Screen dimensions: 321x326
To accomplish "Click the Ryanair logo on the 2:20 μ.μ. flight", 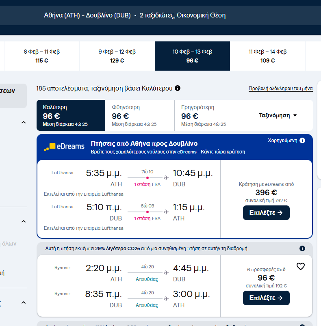I will pyautogui.click(x=62, y=268).
